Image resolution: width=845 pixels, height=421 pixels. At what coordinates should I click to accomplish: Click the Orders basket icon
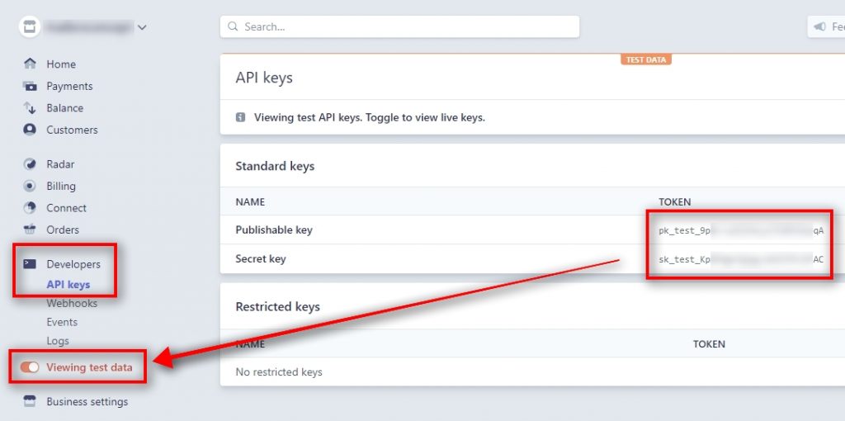pyautogui.click(x=30, y=229)
